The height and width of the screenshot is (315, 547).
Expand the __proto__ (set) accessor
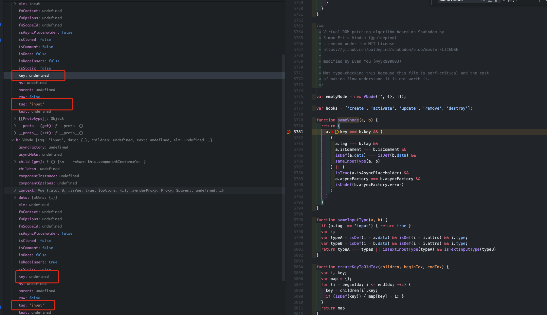(15, 133)
